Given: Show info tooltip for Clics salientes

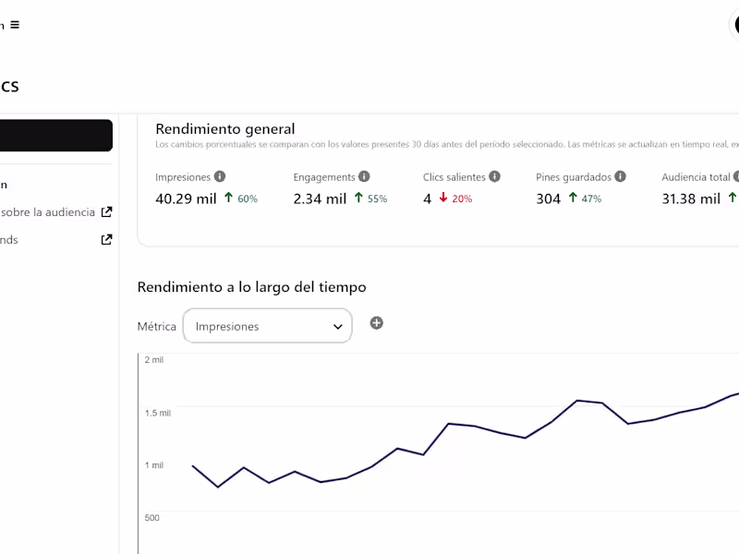Looking at the screenshot, I should point(494,176).
